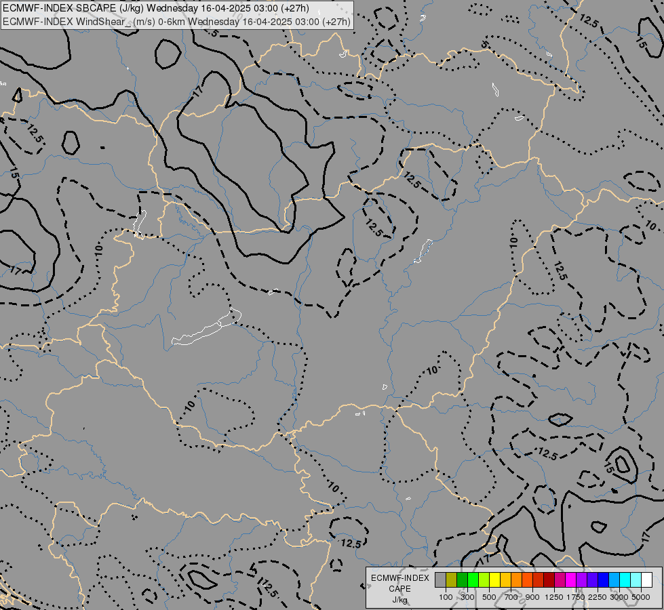Viewport: 664px width, 610px height.
Task: Click the 1250 legend value
Action: coord(554,597)
